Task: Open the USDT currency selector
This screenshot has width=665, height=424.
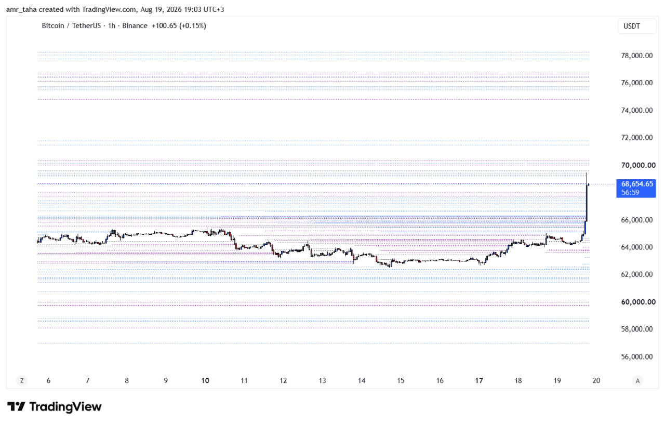Action: click(x=637, y=26)
